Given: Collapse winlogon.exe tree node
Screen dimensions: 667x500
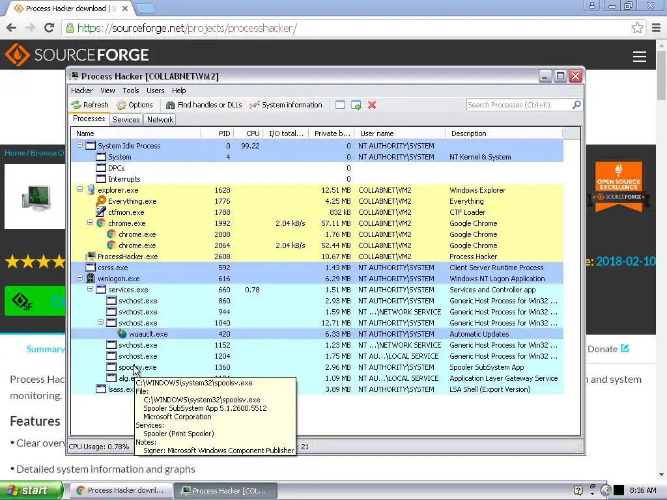Looking at the screenshot, I should [79, 277].
